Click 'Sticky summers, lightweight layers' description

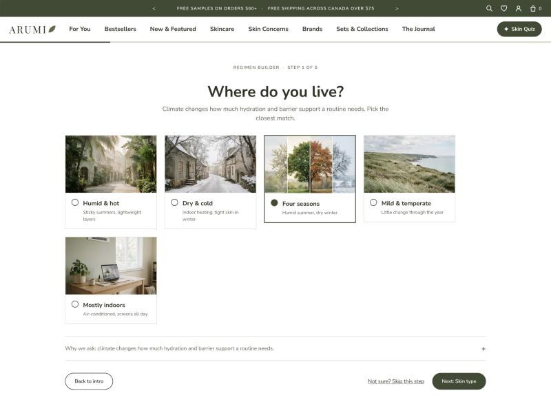(x=112, y=215)
